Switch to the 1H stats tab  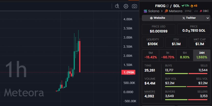167,55
